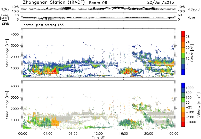Click the left '10^5' noise axis value
This screenshot has height=139, width=201.
(15, 7)
